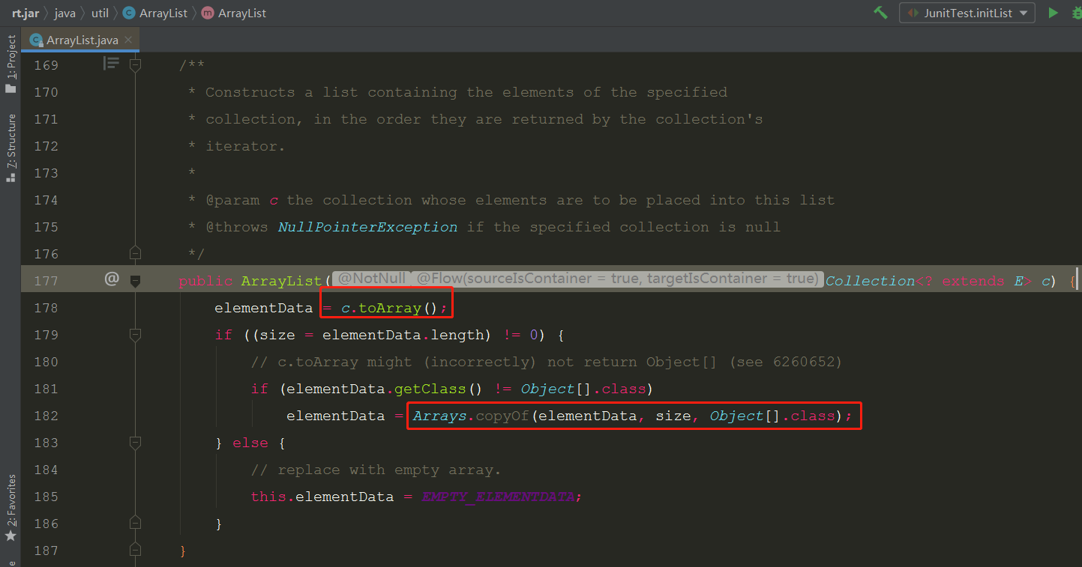This screenshot has width=1082, height=567.
Task: Click the fold end marker at line 186
Action: tap(135, 522)
